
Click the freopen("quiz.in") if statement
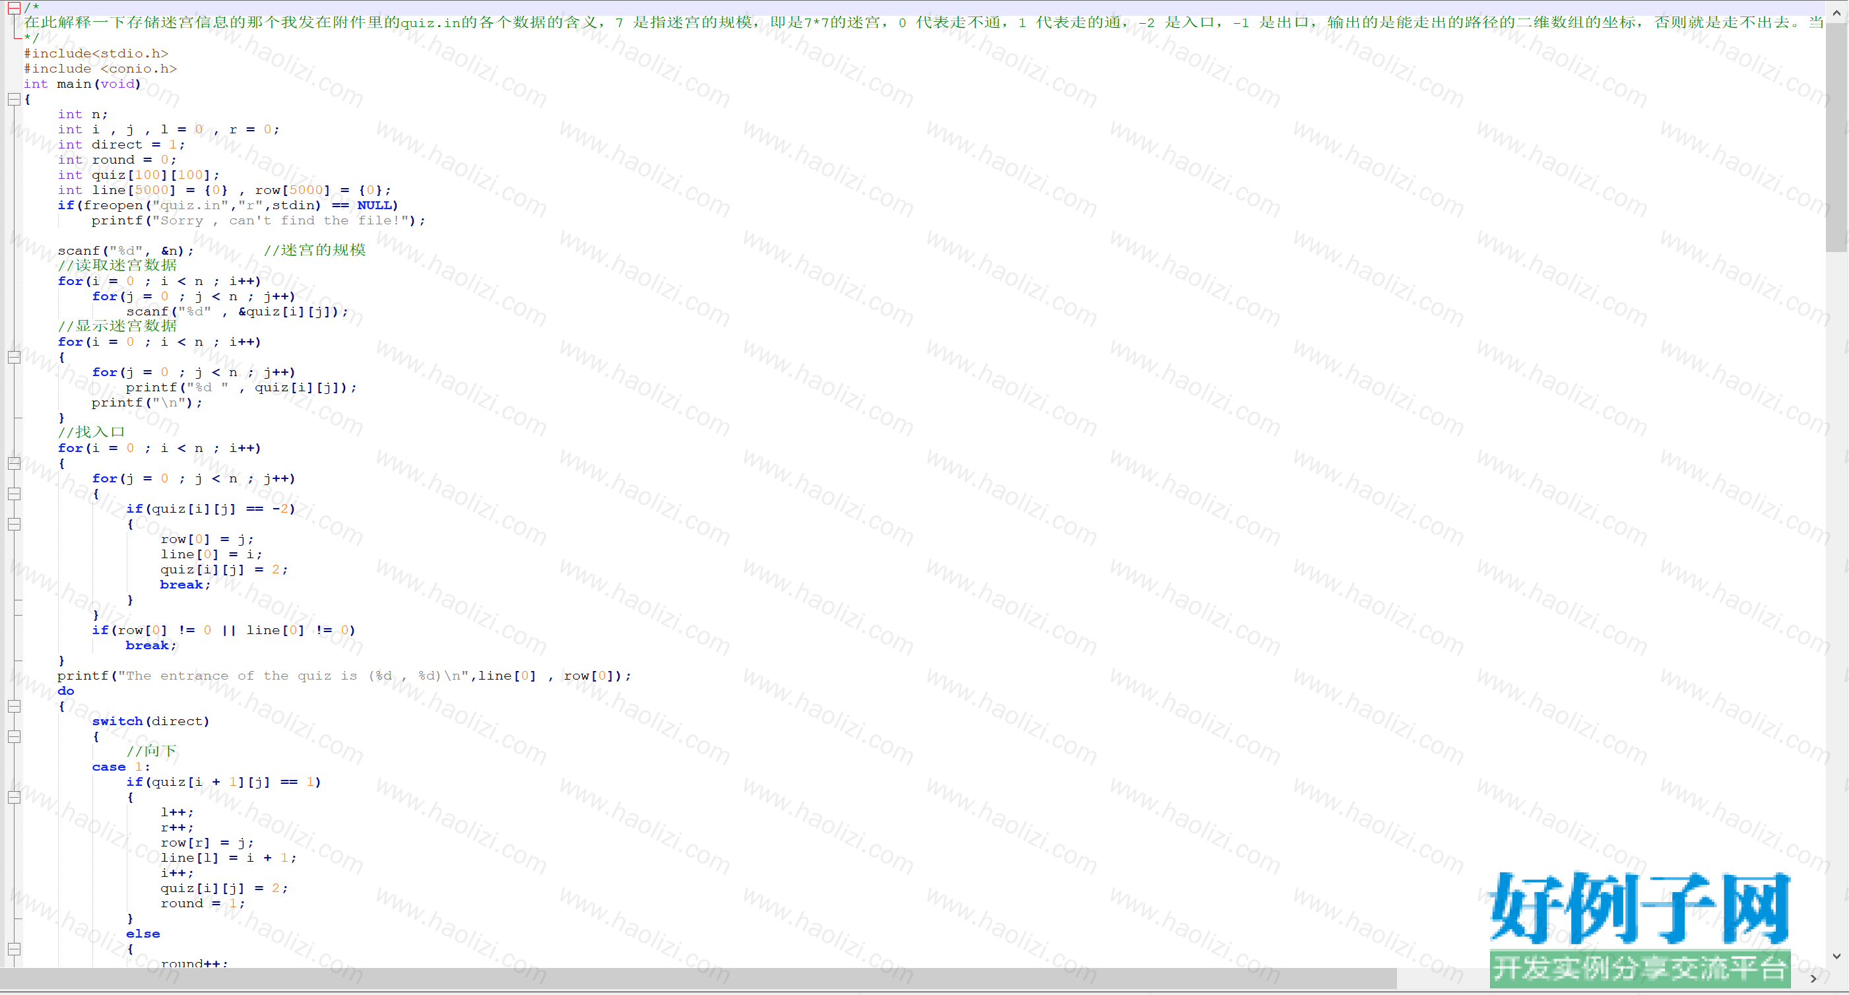(228, 205)
